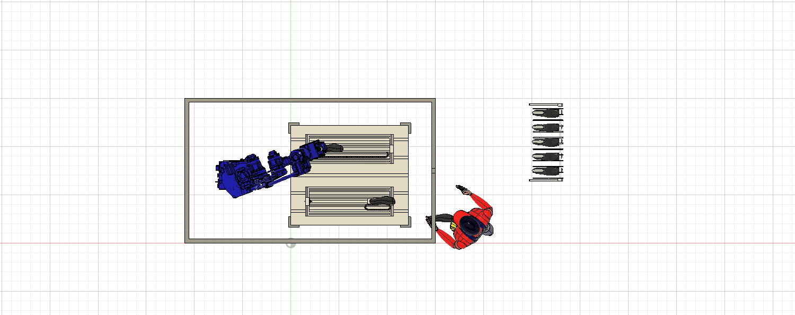Select the tool rack stand outside the enclosure
The height and width of the screenshot is (315, 795).
point(546,142)
